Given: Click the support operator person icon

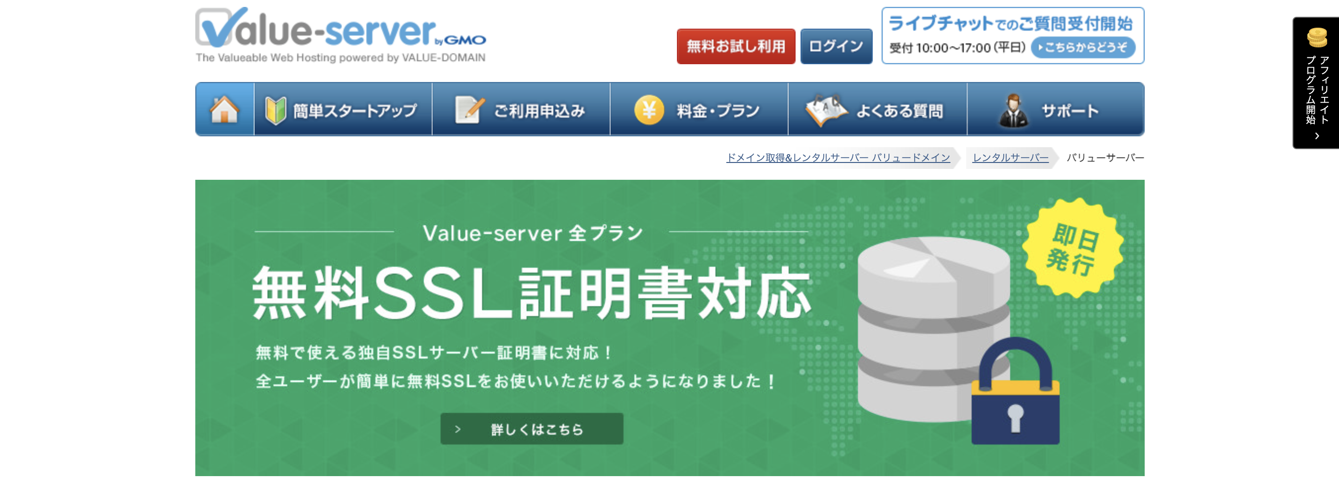Looking at the screenshot, I should 1013,111.
